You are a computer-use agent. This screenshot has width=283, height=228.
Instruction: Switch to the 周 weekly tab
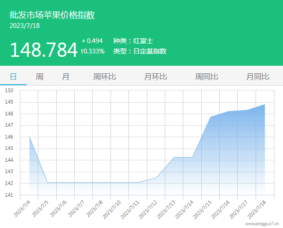39,77
